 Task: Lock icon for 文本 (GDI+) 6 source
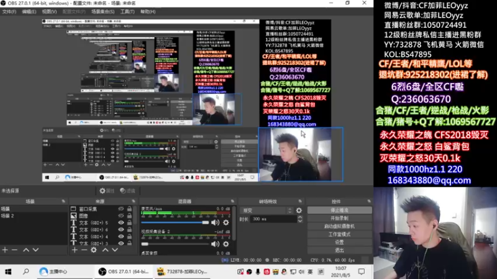[129, 229]
